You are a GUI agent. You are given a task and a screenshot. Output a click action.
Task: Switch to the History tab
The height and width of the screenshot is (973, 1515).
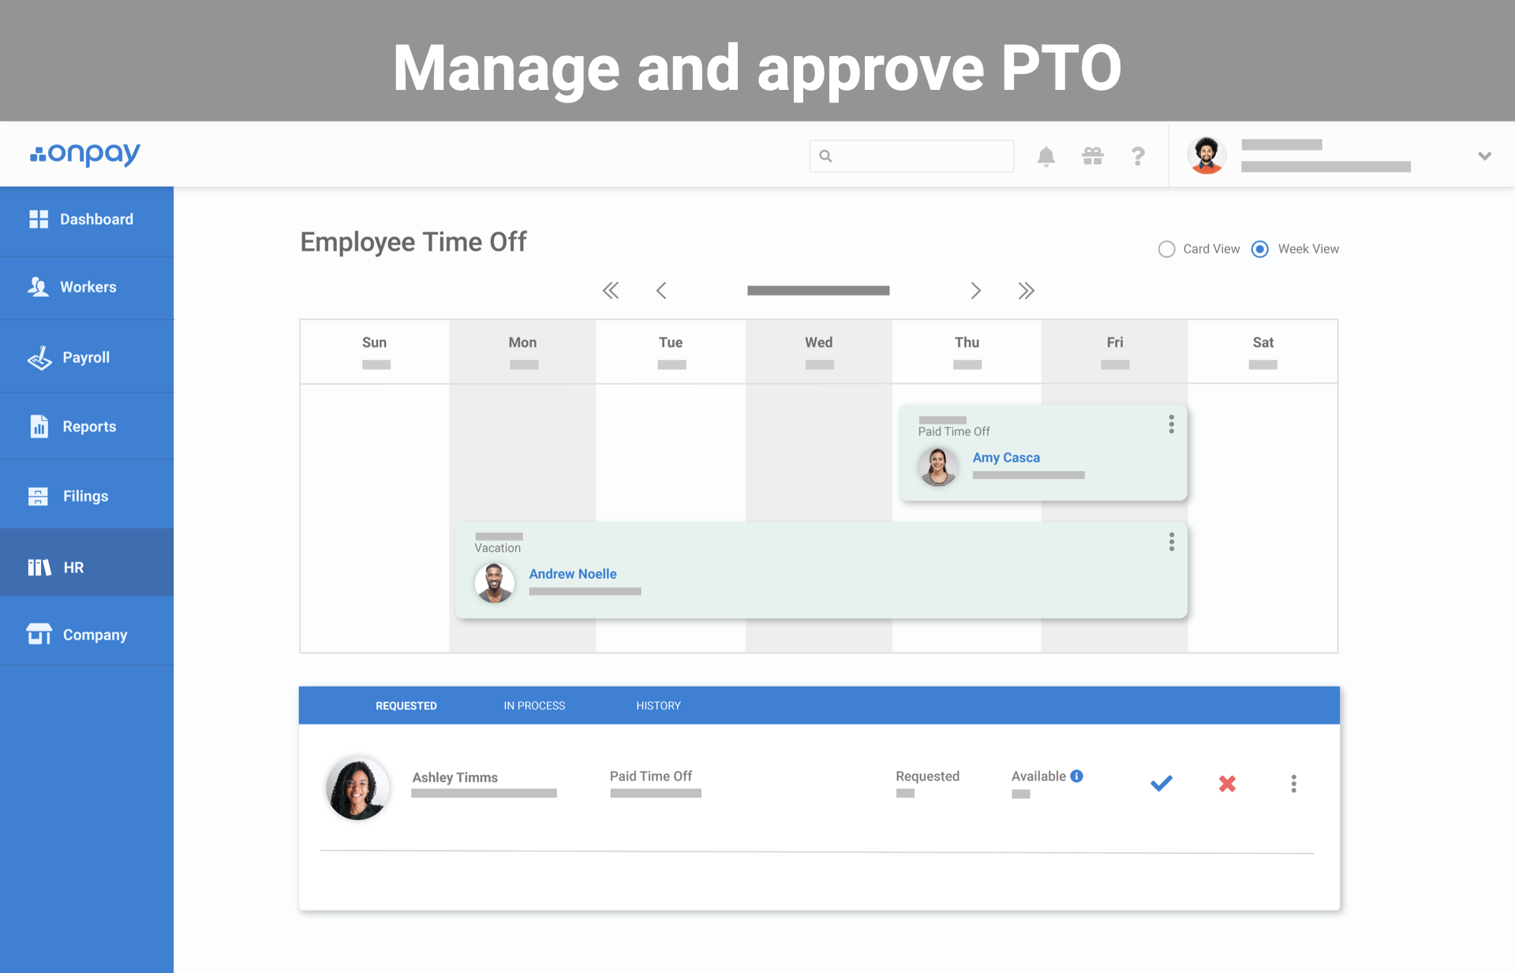pos(658,706)
